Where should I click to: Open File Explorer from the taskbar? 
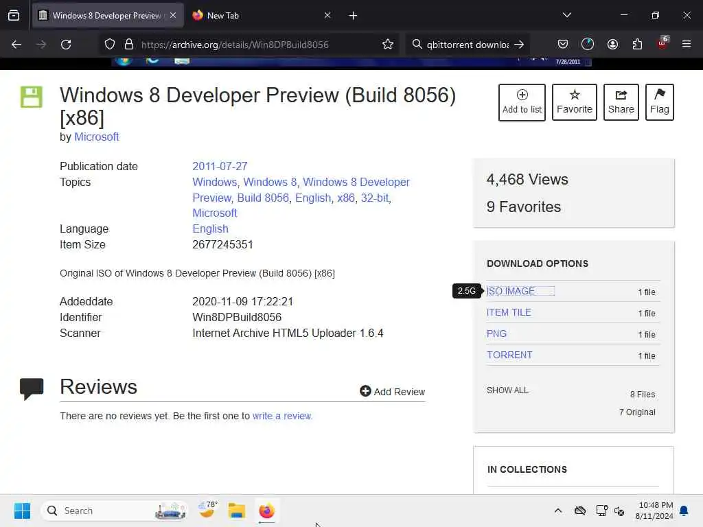pyautogui.click(x=236, y=511)
